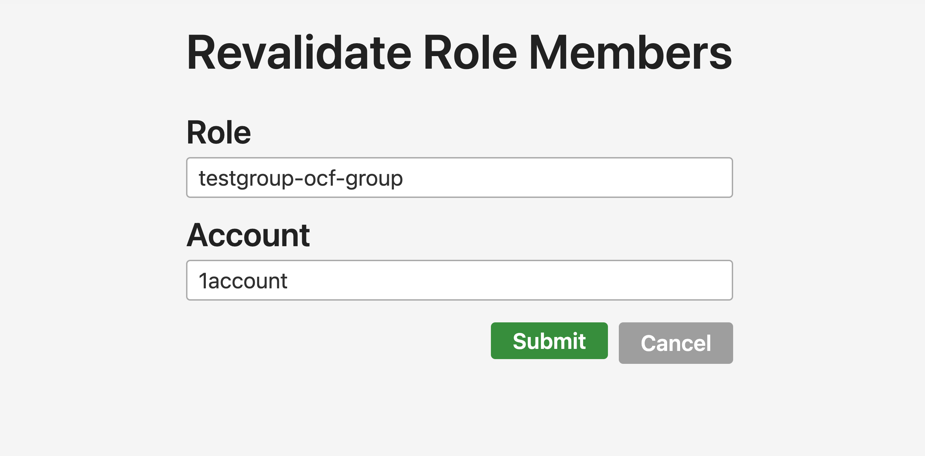Click the word Revalidate in title
The image size is (925, 456).
[x=299, y=52]
